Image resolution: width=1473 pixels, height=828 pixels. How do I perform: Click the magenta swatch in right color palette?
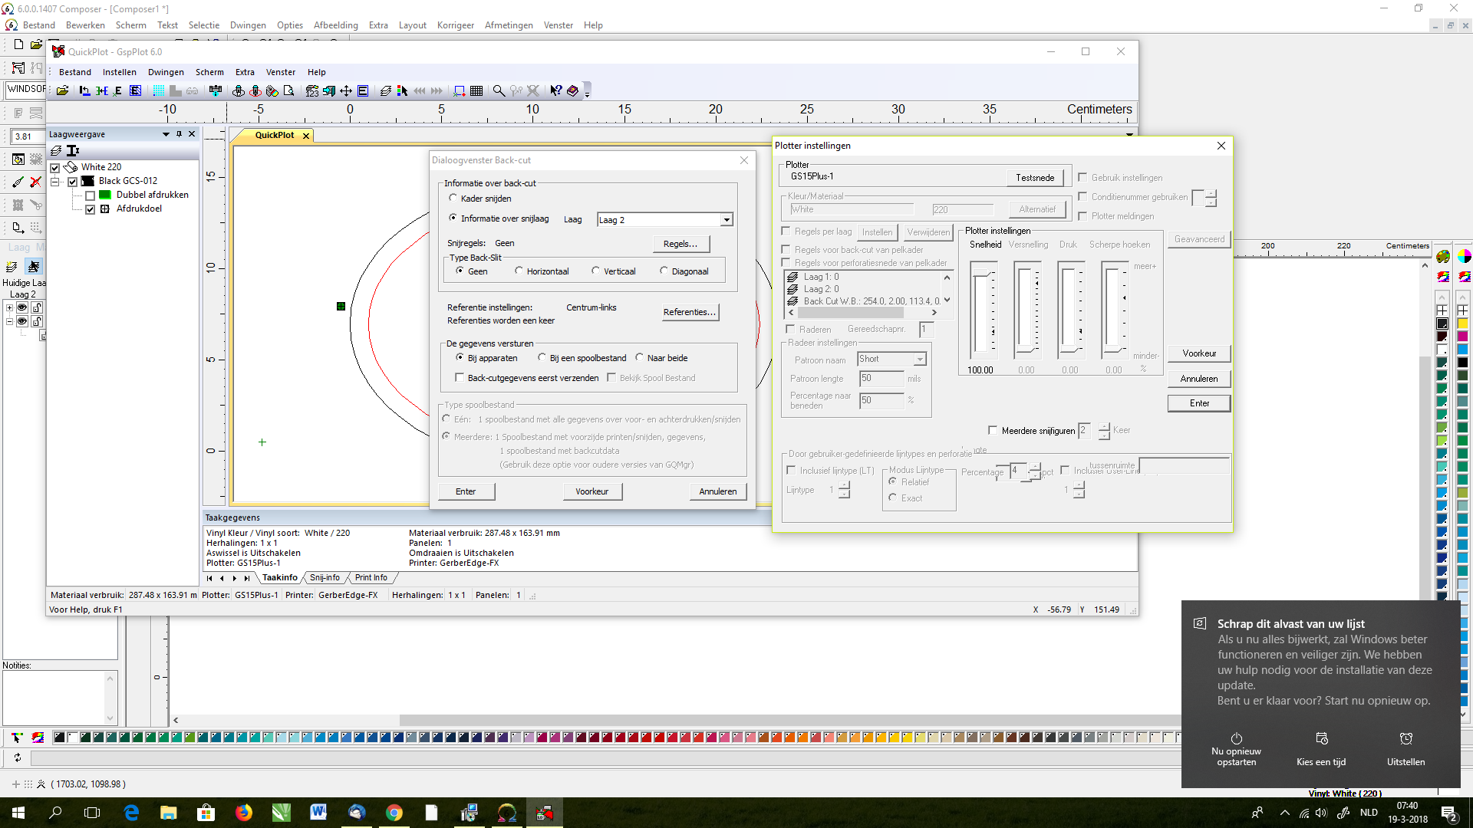[x=1463, y=336]
